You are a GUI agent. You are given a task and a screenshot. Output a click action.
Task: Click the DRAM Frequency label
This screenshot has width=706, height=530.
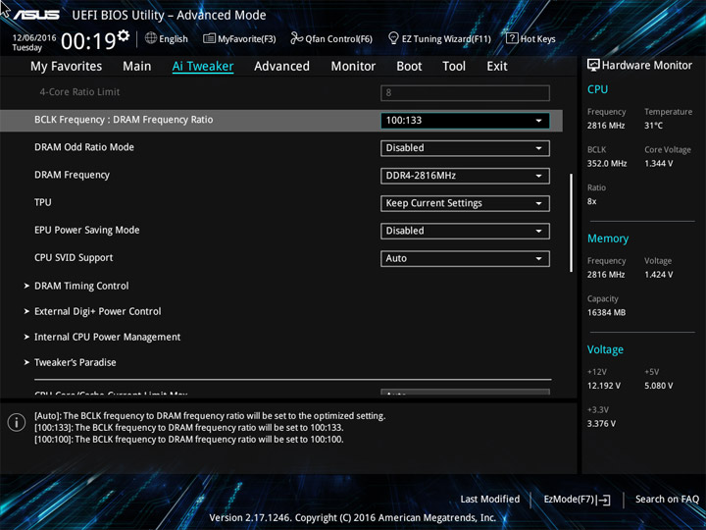tap(72, 175)
